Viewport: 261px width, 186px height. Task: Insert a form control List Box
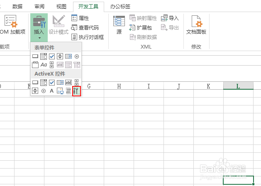point(68,56)
